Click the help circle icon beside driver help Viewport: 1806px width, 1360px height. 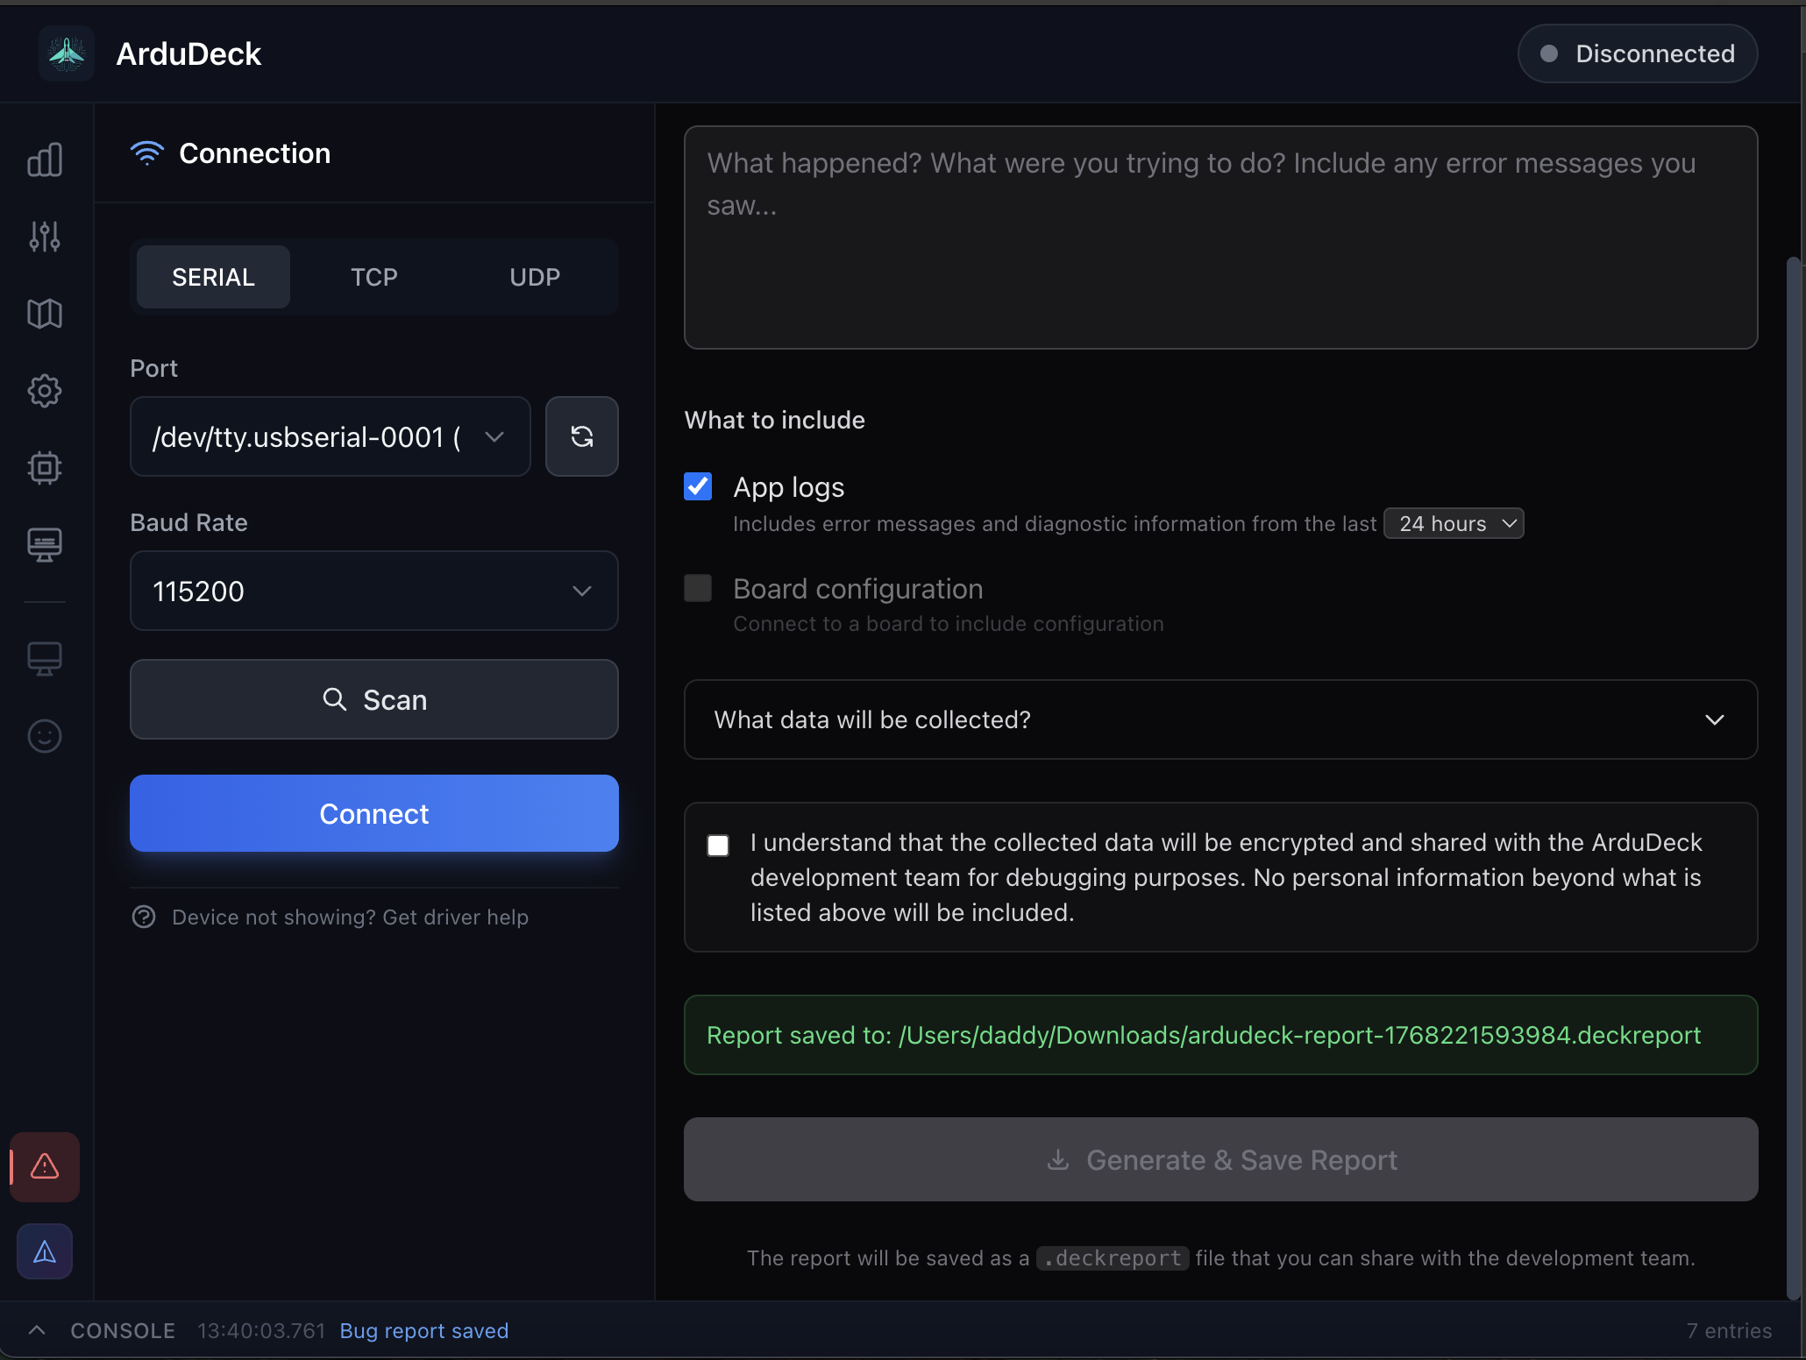pos(144,917)
